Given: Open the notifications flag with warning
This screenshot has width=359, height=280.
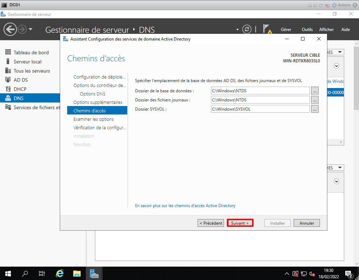Looking at the screenshot, I should 267,29.
